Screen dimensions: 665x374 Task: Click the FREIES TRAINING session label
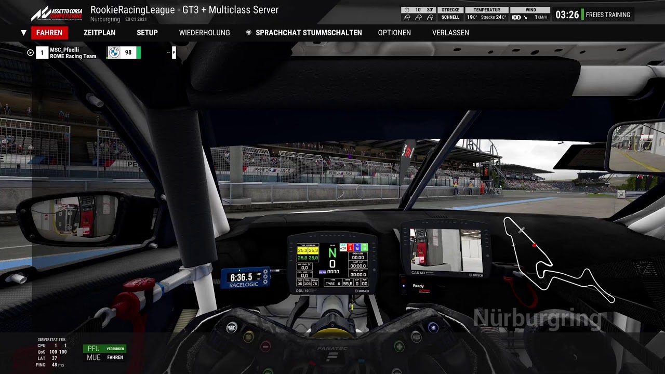tap(608, 15)
